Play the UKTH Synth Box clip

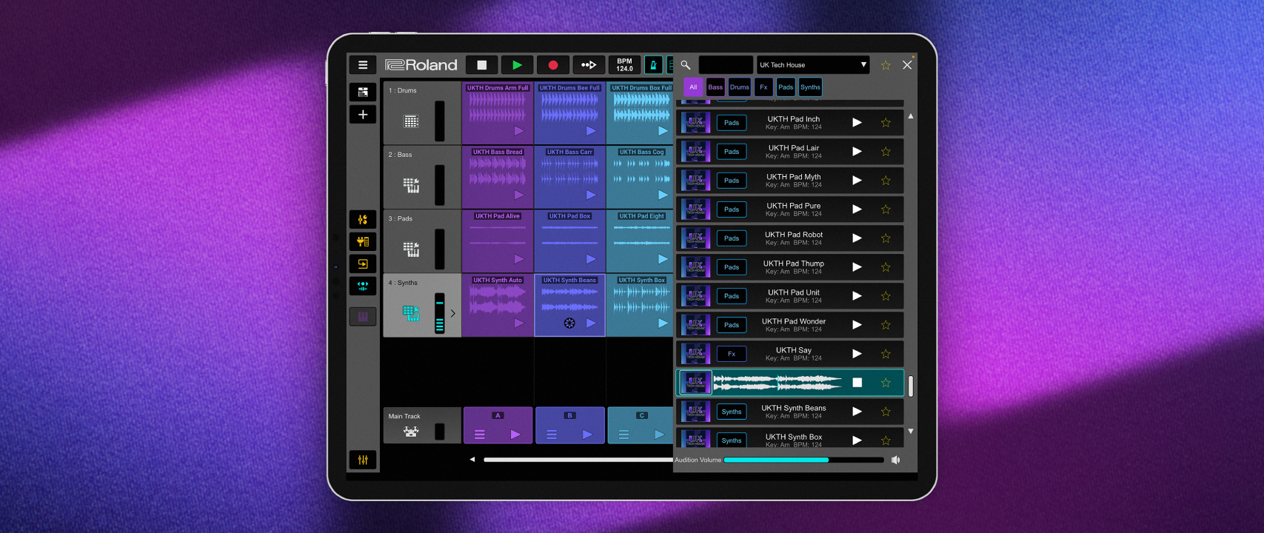(x=663, y=323)
